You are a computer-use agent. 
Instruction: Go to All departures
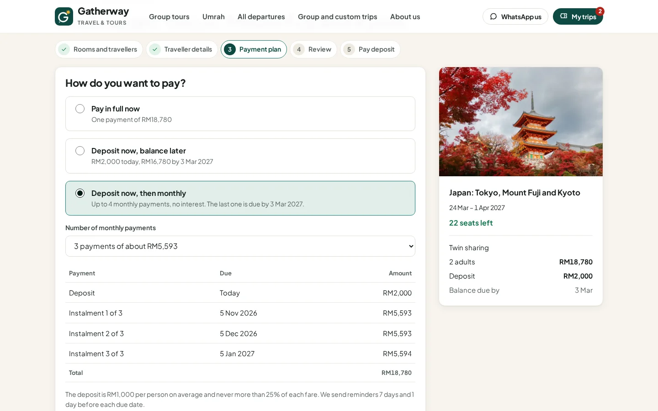tap(261, 16)
